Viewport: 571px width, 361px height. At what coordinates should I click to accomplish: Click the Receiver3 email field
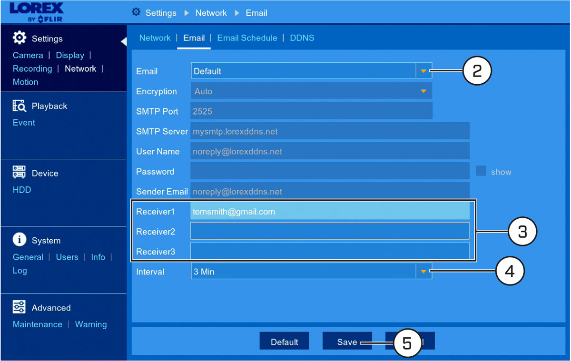330,251
